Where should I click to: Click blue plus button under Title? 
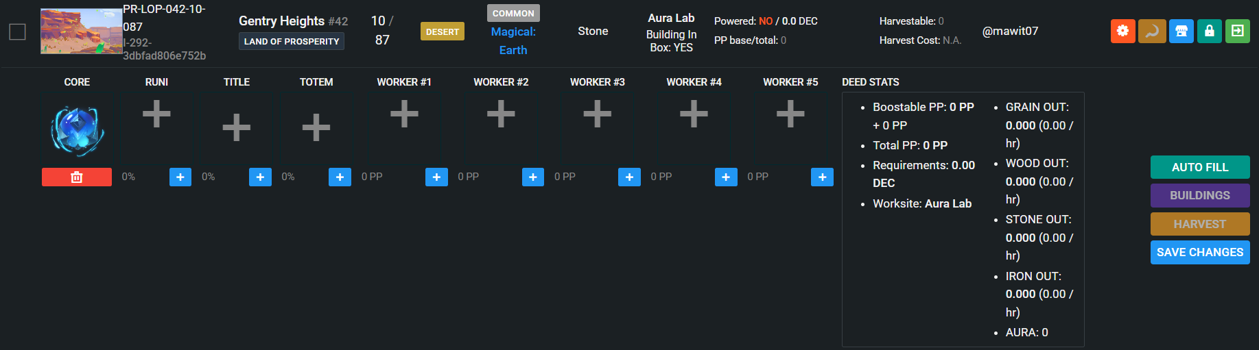click(x=260, y=177)
